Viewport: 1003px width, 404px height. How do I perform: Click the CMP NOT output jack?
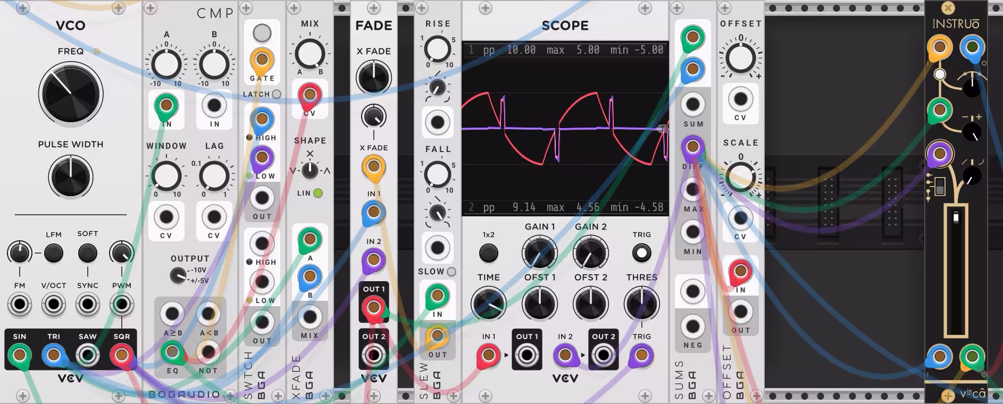(208, 351)
